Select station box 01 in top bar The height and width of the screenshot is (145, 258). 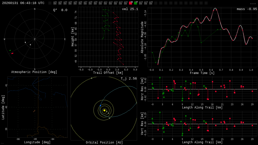pos(55,3)
